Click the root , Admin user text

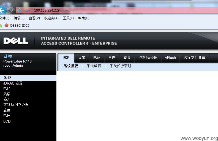pos(13,66)
